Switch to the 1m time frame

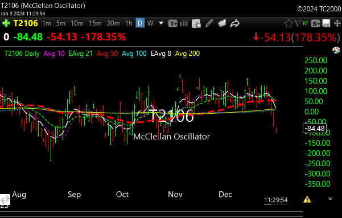[x=47, y=23]
